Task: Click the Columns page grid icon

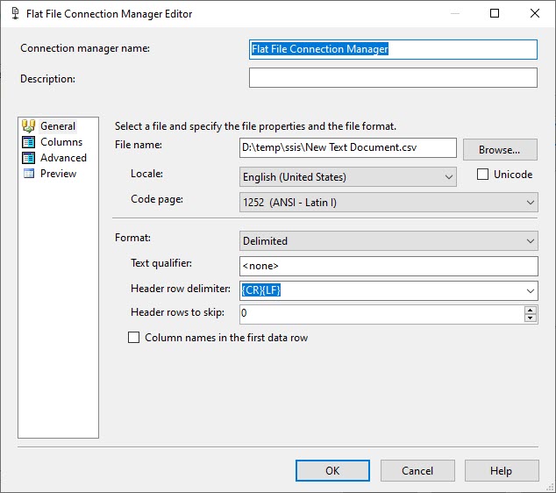Action: pyautogui.click(x=28, y=142)
